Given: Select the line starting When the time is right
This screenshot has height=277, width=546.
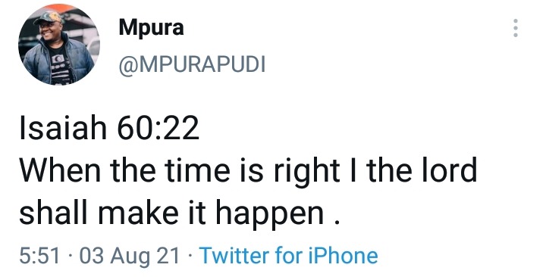Looking at the screenshot, I should coord(248,172).
